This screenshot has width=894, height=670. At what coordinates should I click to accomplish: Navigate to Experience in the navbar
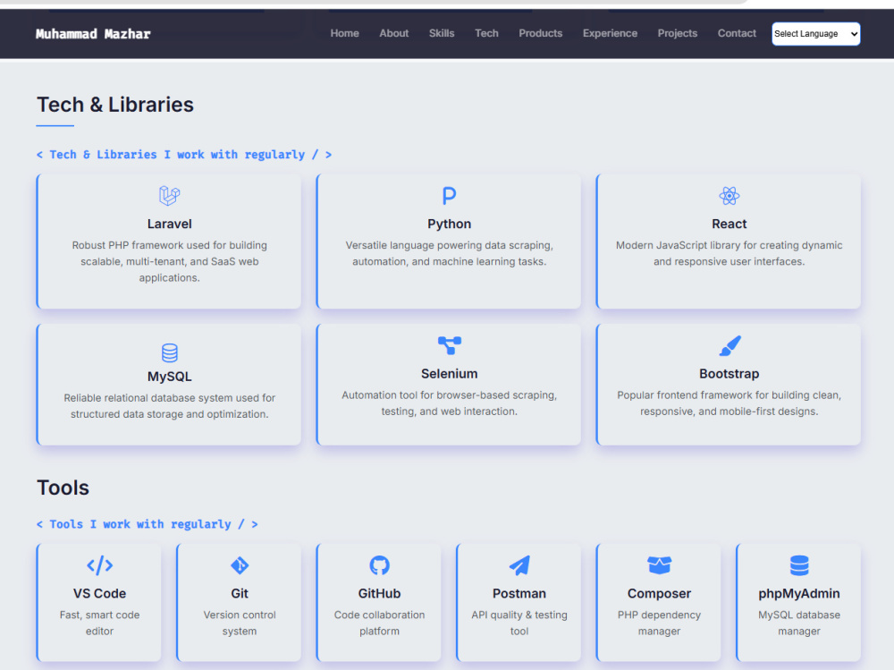coord(610,33)
